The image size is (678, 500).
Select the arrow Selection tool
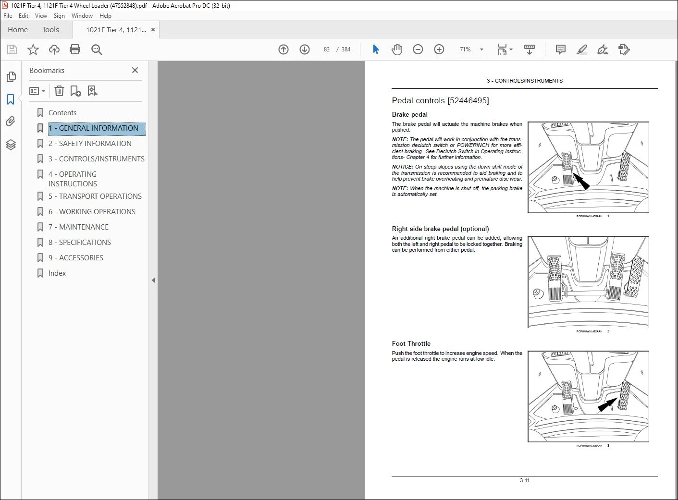tap(376, 49)
